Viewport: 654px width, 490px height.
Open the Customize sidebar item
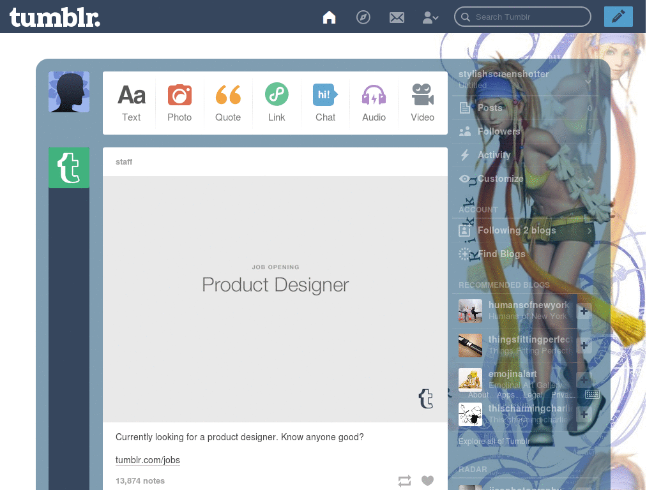click(525, 179)
